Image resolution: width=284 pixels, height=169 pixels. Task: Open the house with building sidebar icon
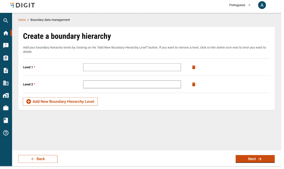[x=6, y=96]
